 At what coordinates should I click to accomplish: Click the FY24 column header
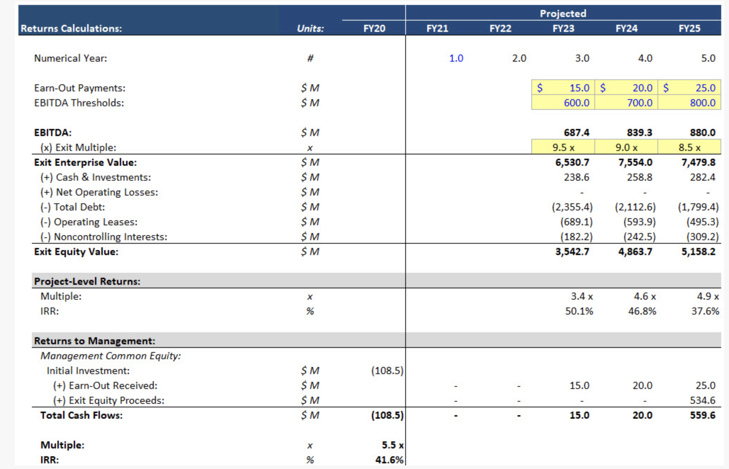pyautogui.click(x=626, y=28)
